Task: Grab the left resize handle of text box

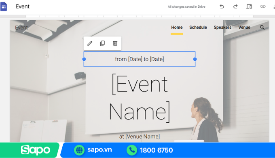Action: pos(84,59)
